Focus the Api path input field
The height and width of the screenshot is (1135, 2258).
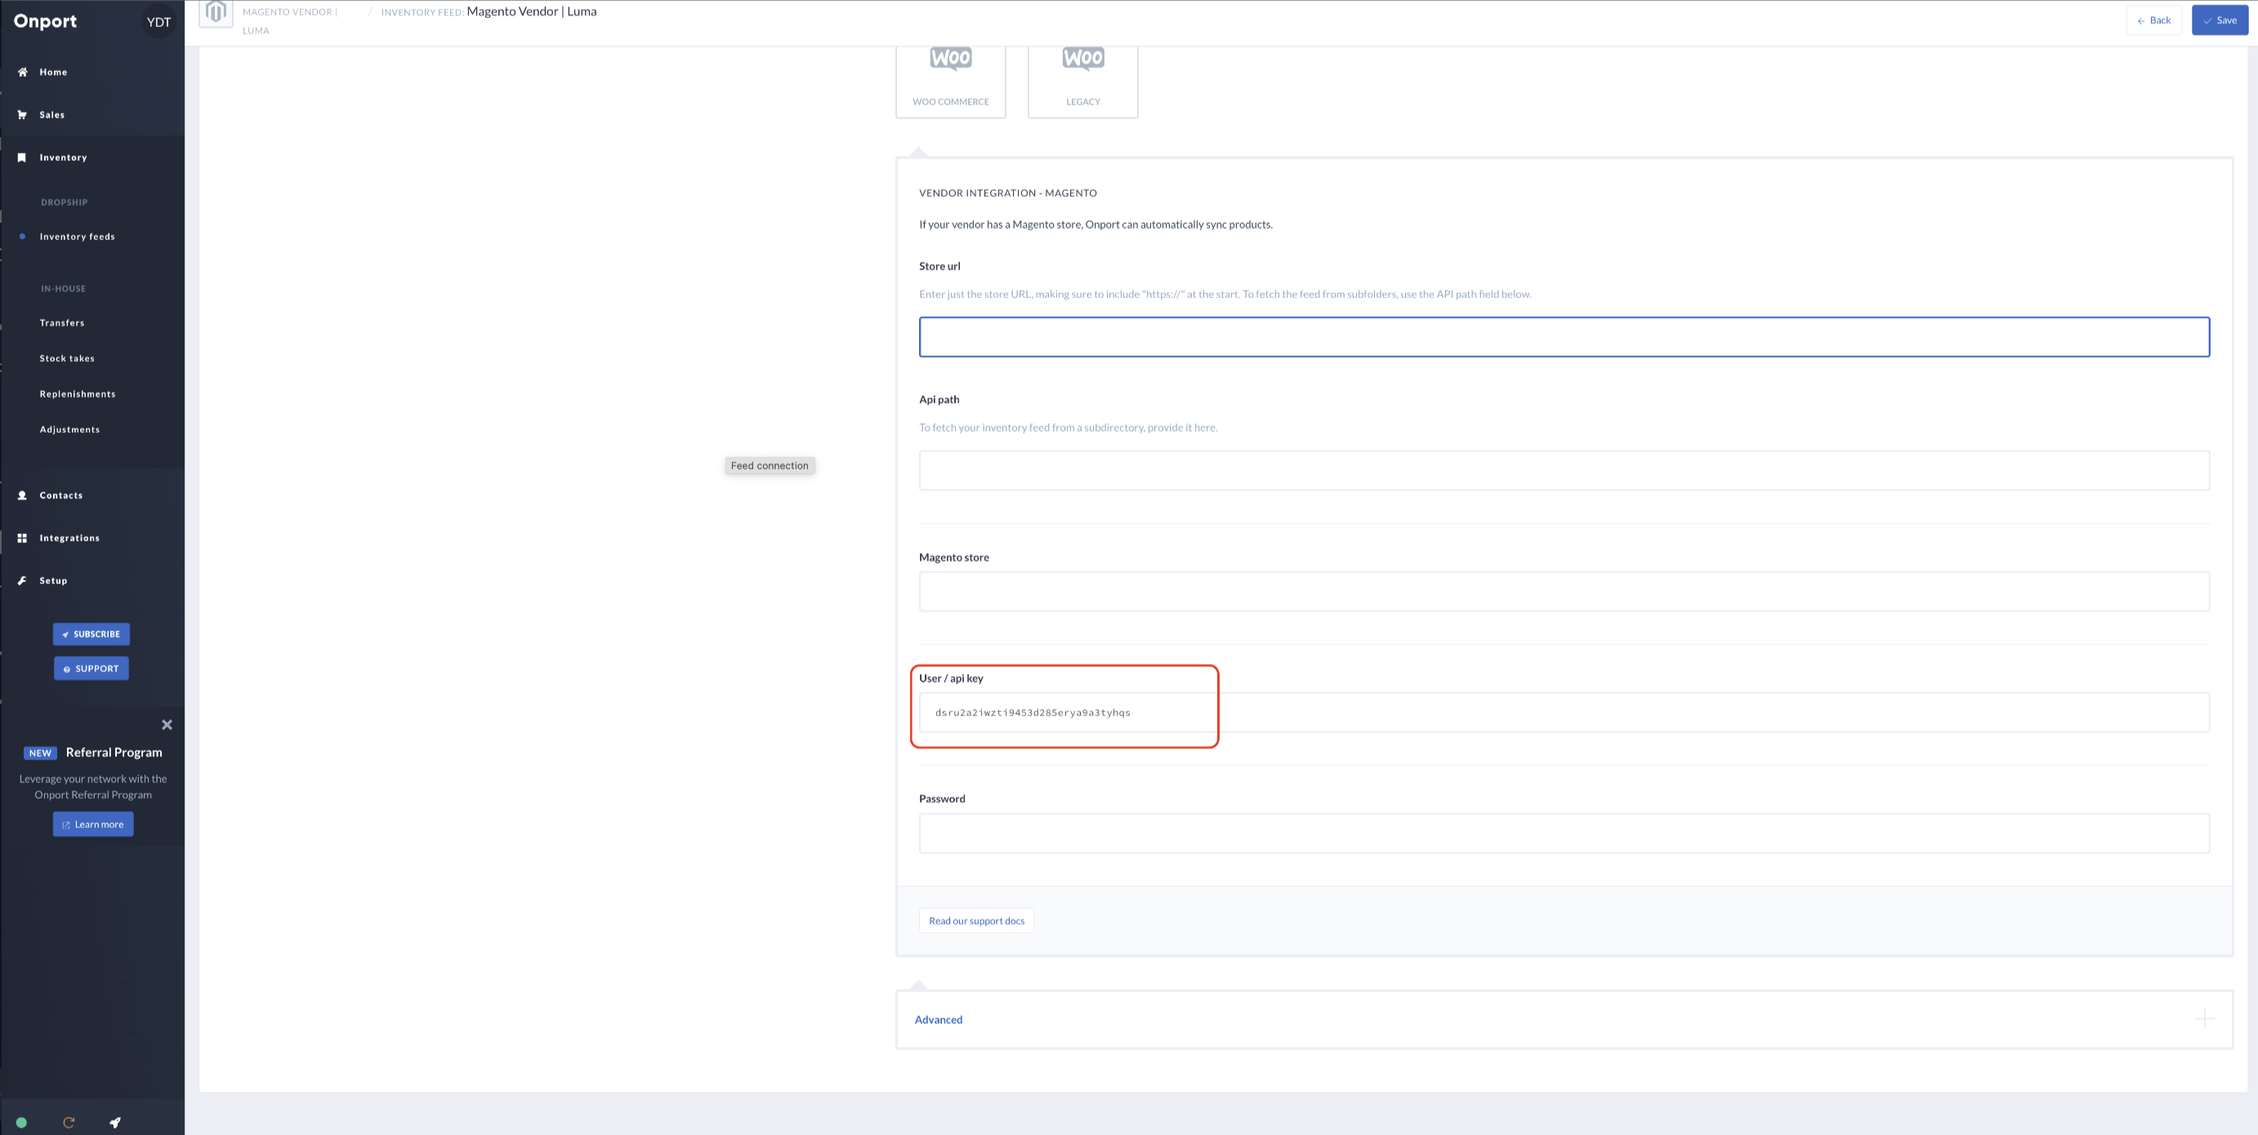point(1564,470)
